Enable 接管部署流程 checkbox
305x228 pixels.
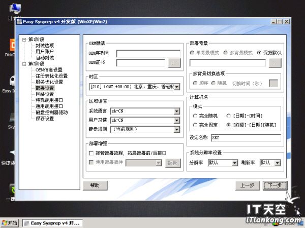click(91, 153)
